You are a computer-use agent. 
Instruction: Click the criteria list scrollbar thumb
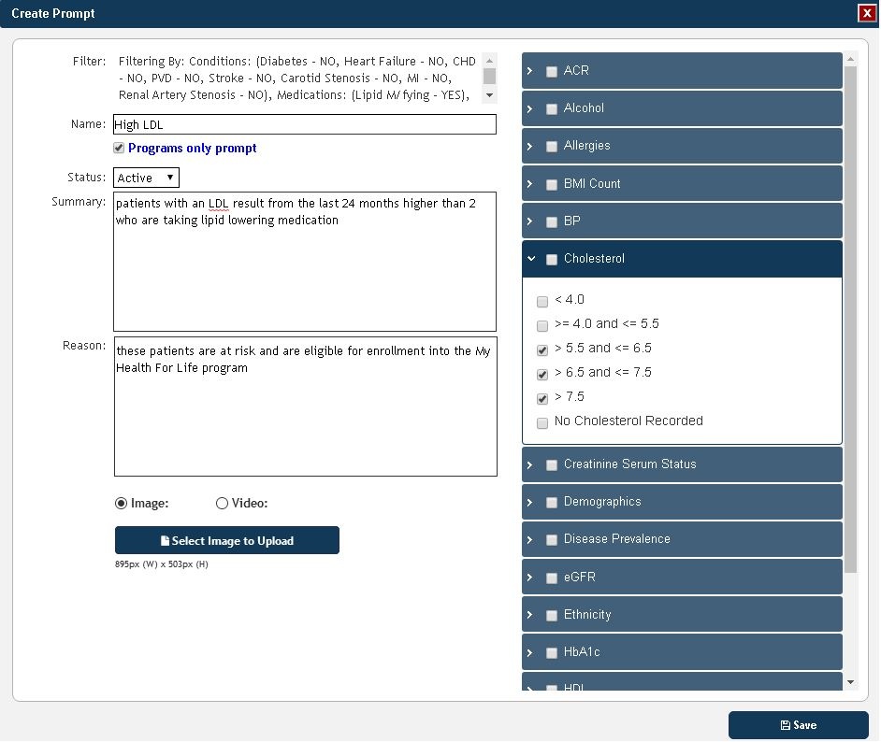(x=850, y=320)
